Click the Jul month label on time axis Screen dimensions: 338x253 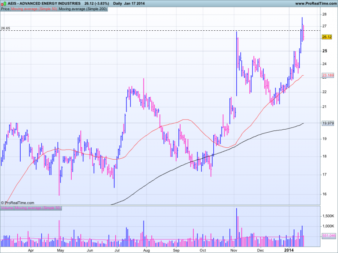click(x=117, y=250)
